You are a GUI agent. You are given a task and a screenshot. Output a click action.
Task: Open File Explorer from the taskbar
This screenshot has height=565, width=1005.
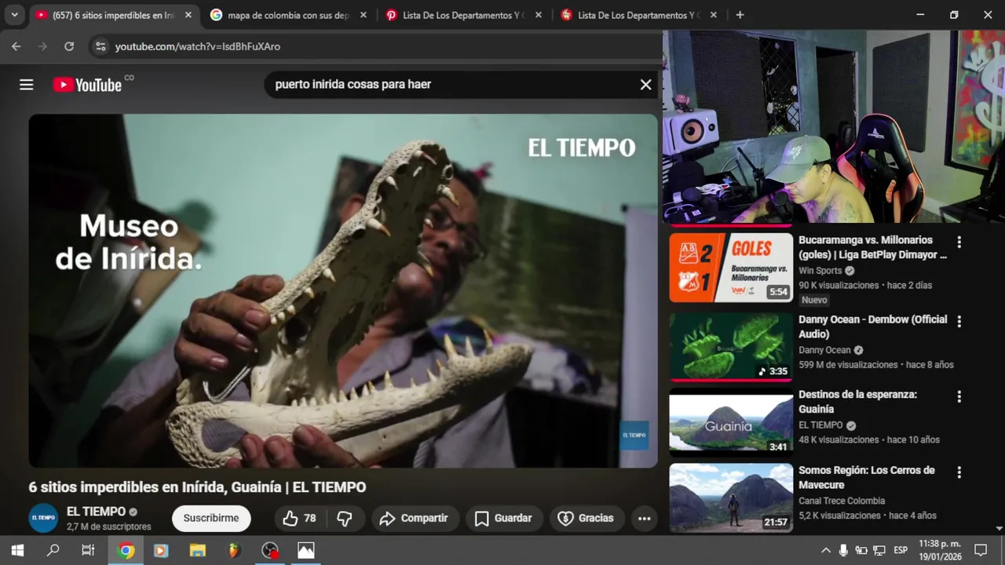point(198,550)
